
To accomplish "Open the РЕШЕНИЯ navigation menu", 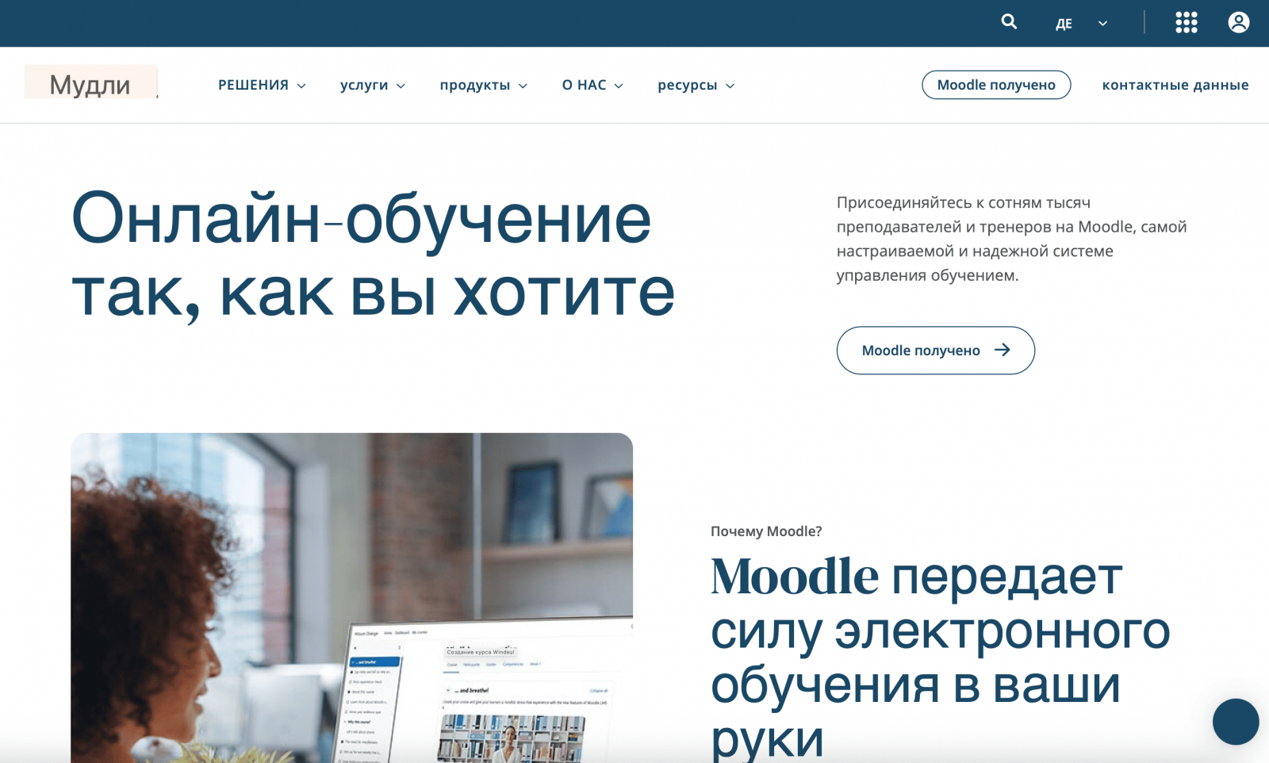I will [253, 85].
